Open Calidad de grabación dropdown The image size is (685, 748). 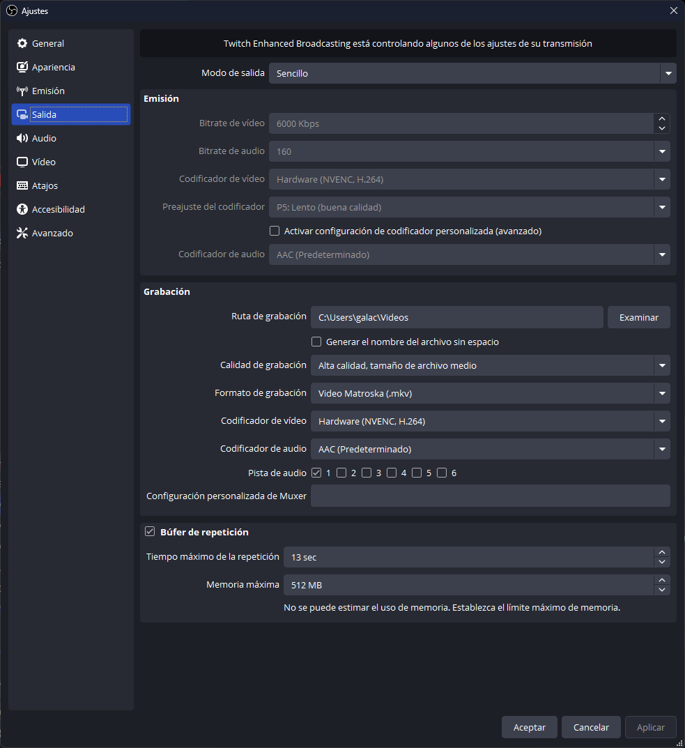[x=491, y=365]
